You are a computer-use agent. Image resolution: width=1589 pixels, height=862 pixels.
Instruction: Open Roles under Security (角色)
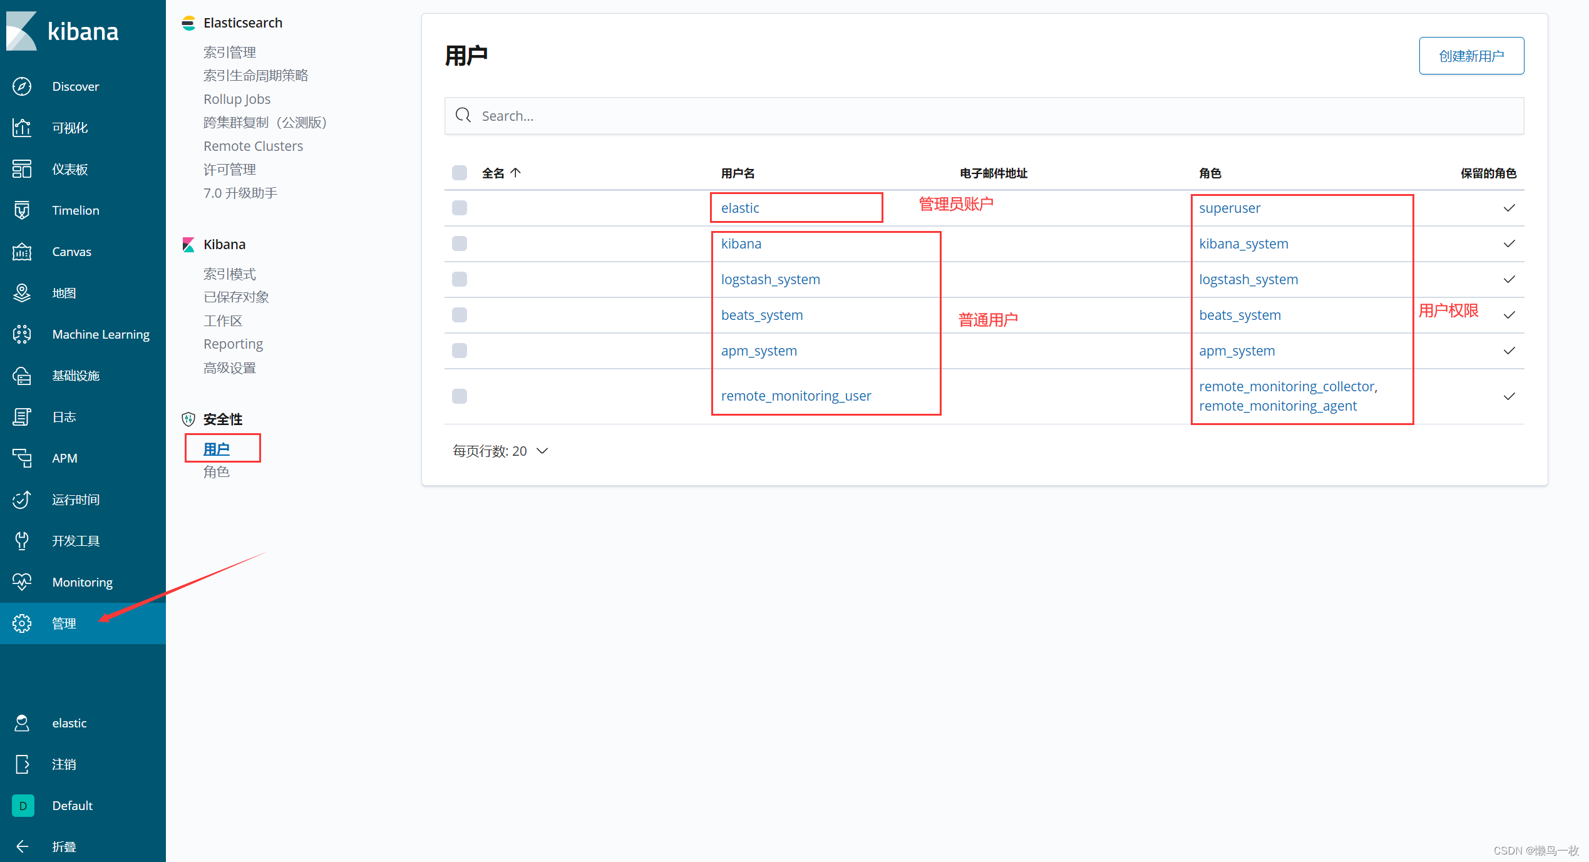point(217,471)
